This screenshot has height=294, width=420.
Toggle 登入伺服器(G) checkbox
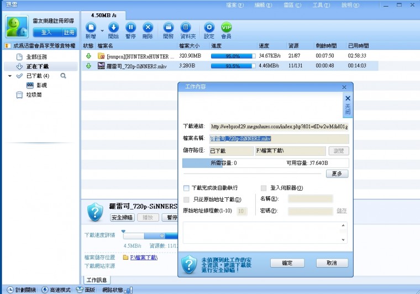[264, 188]
